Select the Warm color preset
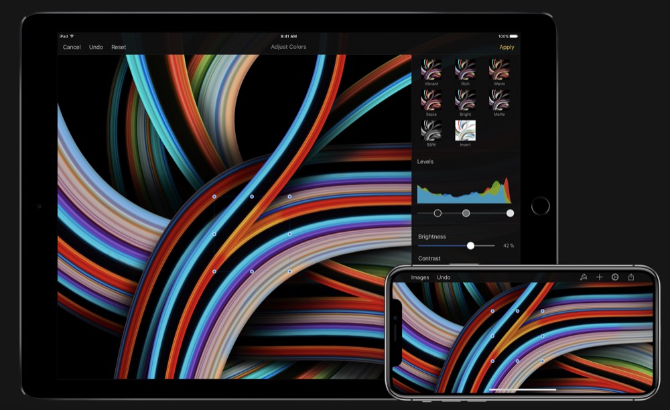This screenshot has width=670, height=410. coord(499,69)
